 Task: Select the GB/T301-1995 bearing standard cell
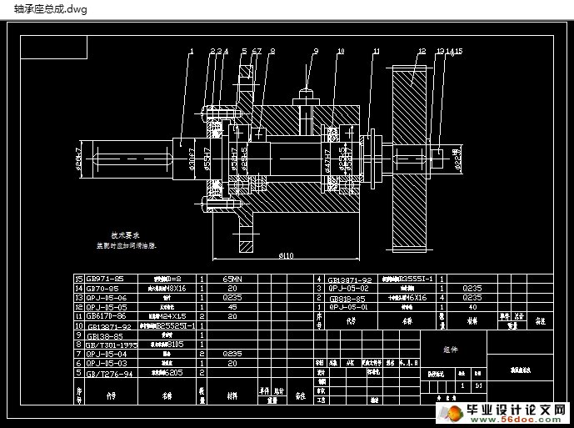click(x=111, y=345)
